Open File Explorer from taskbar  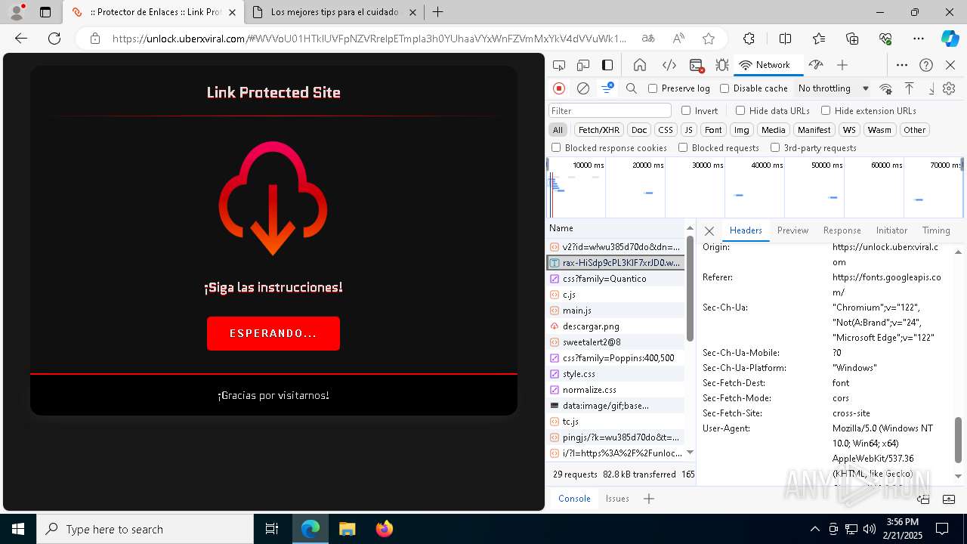348,529
